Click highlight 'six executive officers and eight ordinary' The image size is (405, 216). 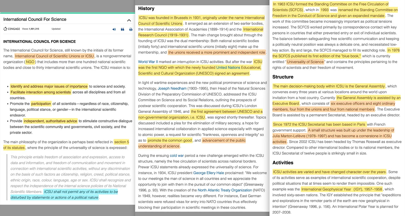coord(362,103)
